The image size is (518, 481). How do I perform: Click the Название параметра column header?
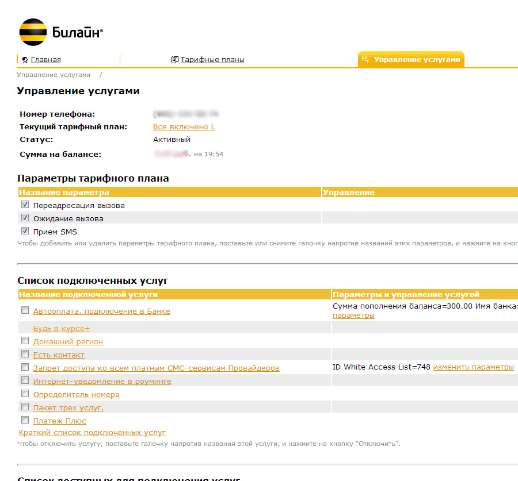(170, 192)
